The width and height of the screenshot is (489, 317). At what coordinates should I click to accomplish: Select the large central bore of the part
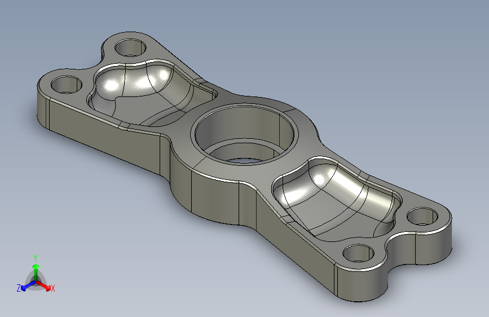pyautogui.click(x=245, y=134)
